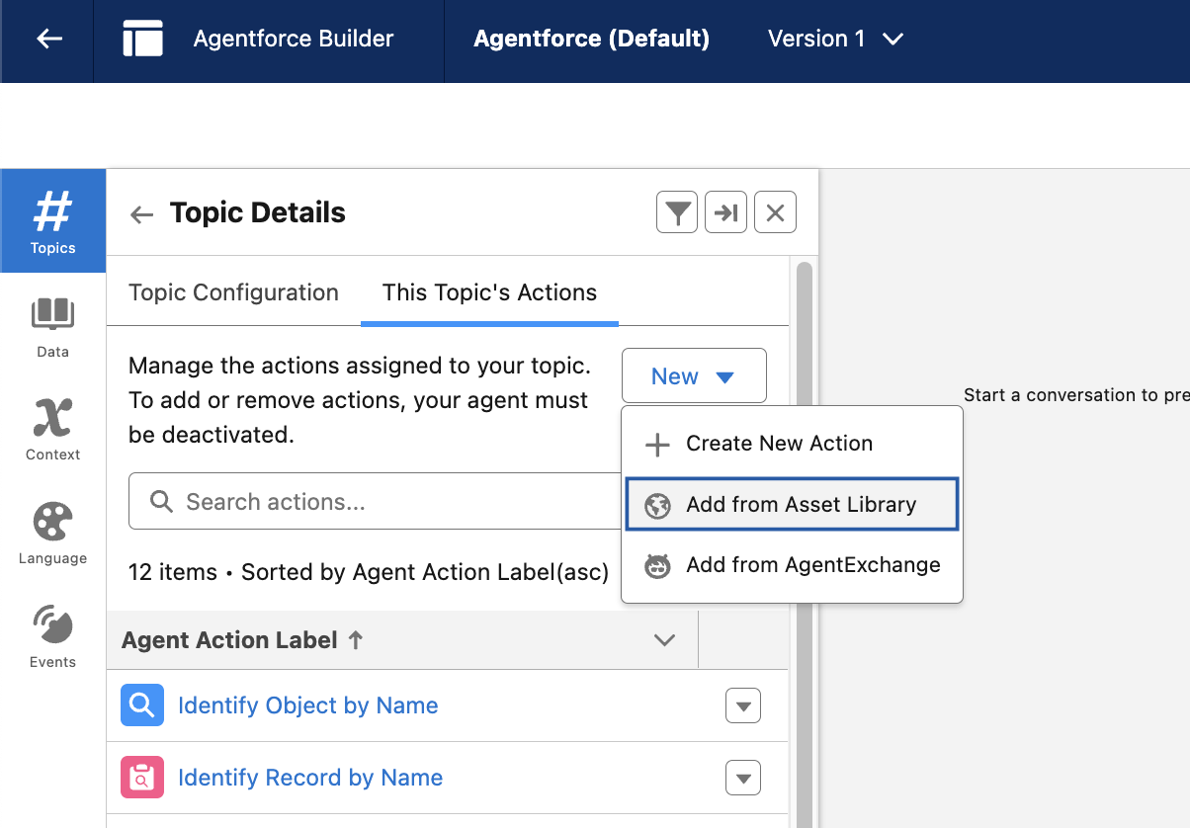The width and height of the screenshot is (1190, 828).
Task: Open row menu for Identify Record by Name
Action: [x=742, y=779]
